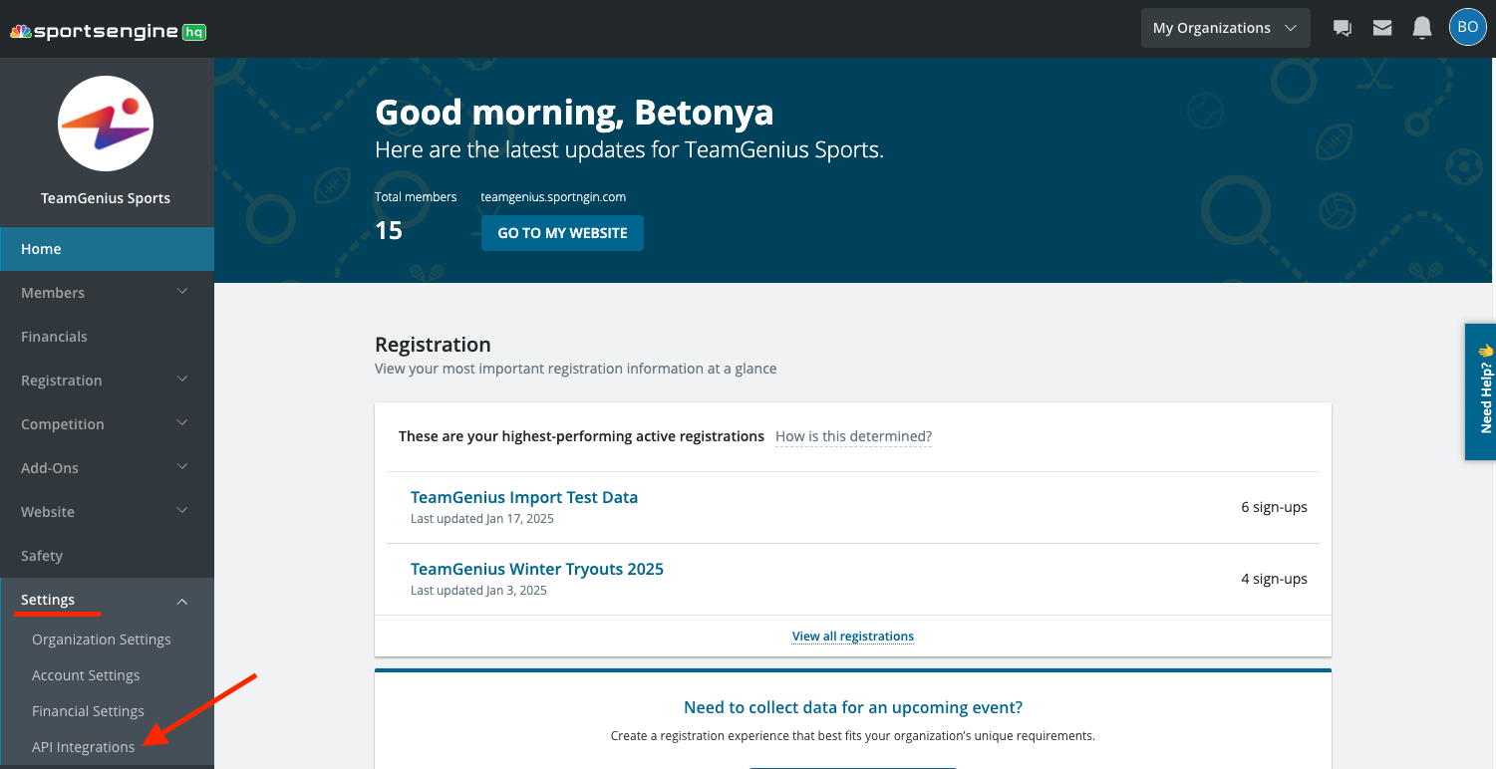Open the Competition menu item
The height and width of the screenshot is (769, 1496).
click(x=107, y=424)
